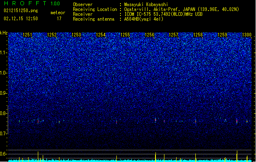
Task: Click the 'meteor' count label
Action: click(x=58, y=13)
